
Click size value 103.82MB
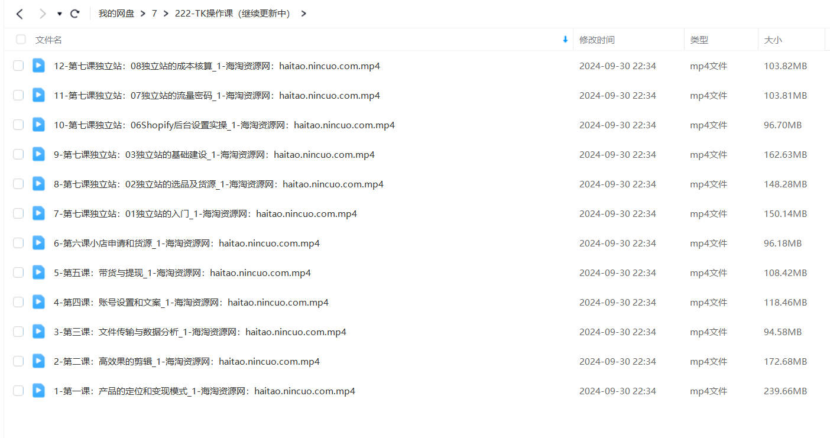[x=785, y=66]
